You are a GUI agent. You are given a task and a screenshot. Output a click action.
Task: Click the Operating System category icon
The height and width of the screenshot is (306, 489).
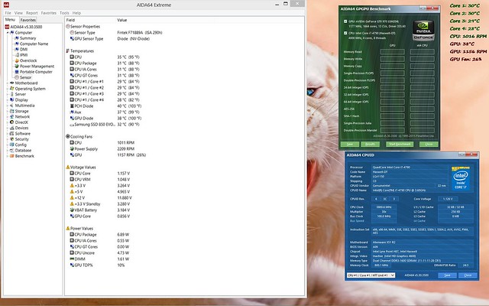12,89
